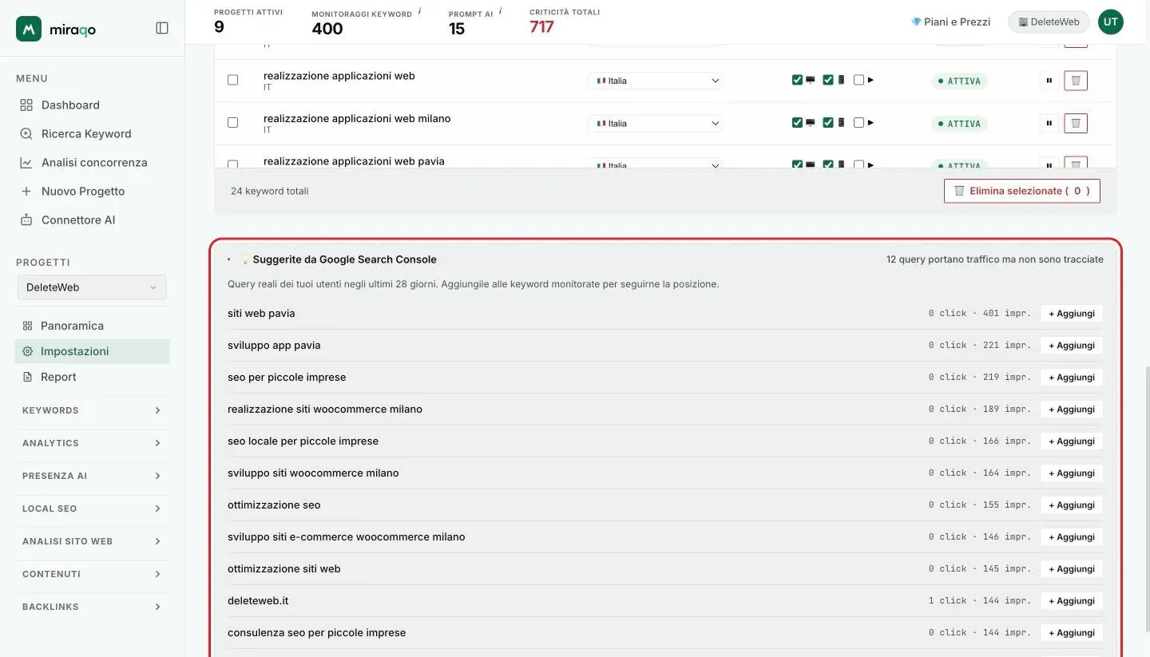Expand the ANALYTICS sidebar section

[92, 443]
